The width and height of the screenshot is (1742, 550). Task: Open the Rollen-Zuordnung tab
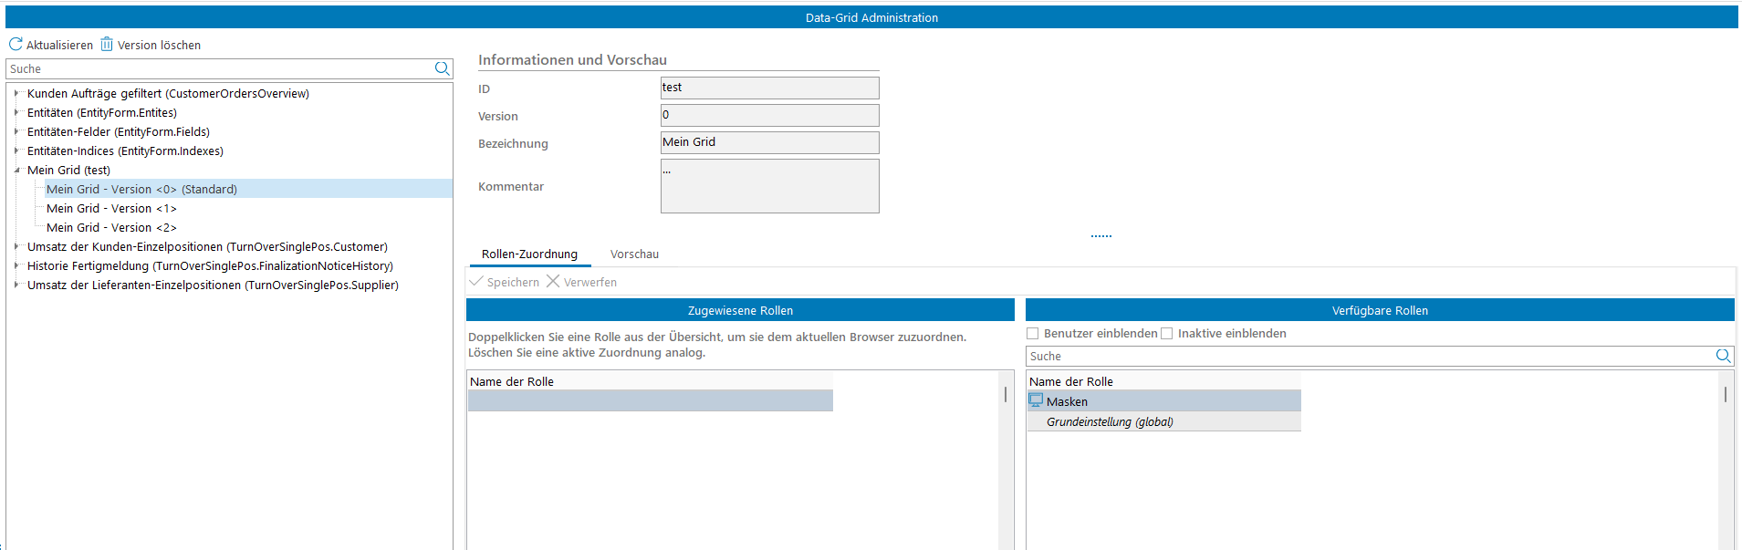tap(529, 254)
